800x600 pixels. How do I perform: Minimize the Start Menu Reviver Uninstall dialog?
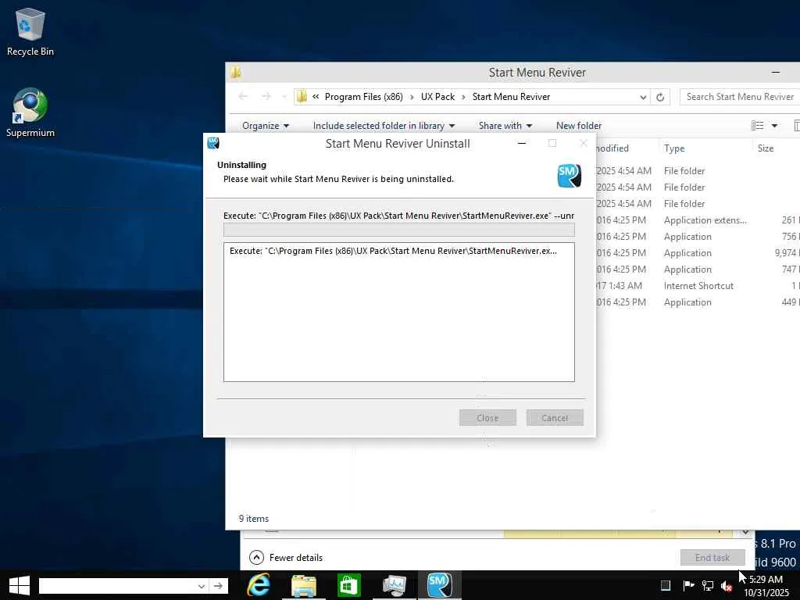click(521, 144)
